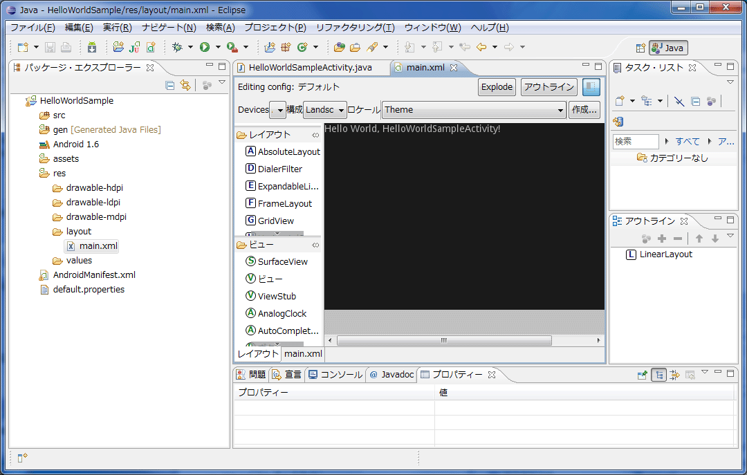Image resolution: width=747 pixels, height=475 pixels.
Task: Click the Hide Completed Tasks crossed icon
Action: tap(679, 101)
